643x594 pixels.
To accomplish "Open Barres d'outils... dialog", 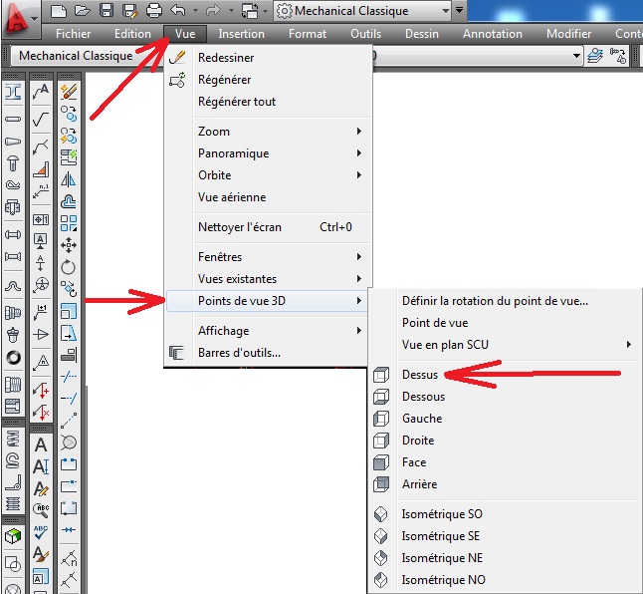I will point(268,353).
